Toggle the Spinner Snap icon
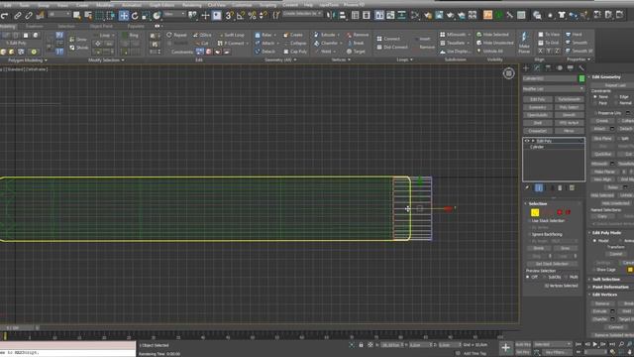 (x=263, y=16)
